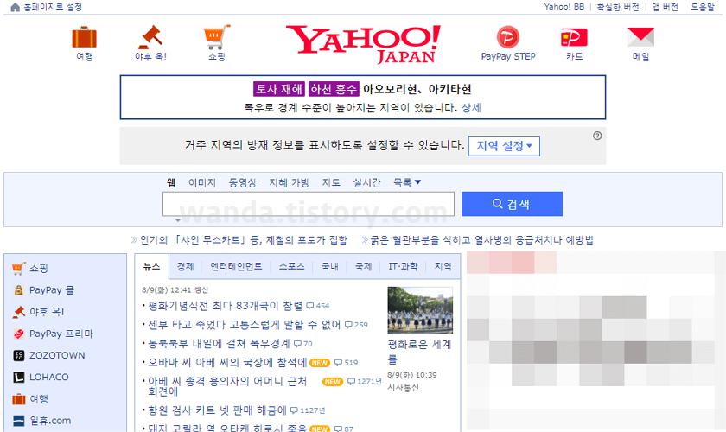Click the PayPay Flea Market icon in the sidebar

pos(18,334)
